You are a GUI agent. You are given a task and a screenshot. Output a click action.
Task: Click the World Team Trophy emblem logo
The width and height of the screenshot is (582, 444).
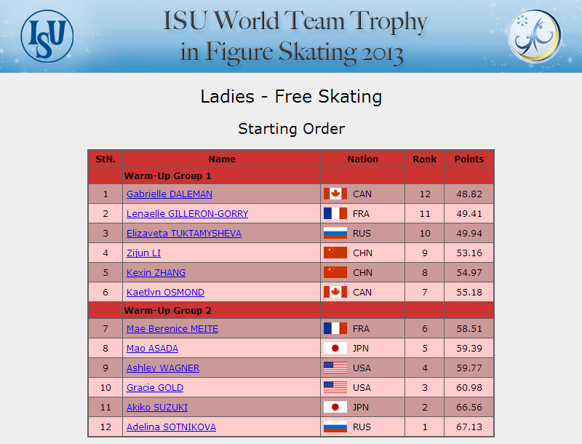pos(535,36)
